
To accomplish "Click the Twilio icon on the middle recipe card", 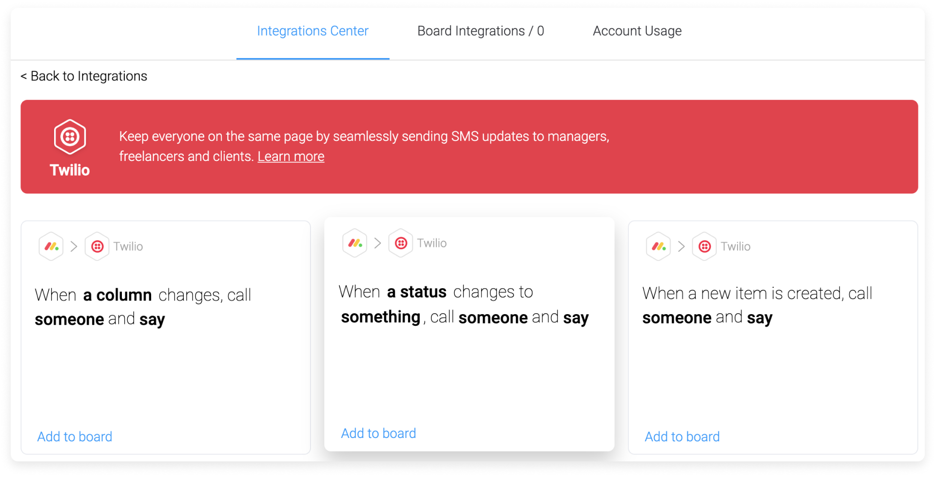I will (401, 242).
